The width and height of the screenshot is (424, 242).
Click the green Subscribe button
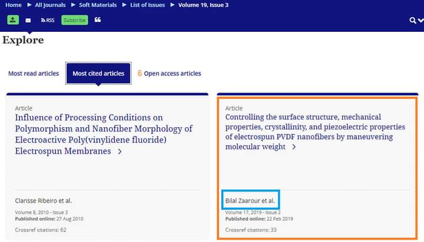point(75,20)
